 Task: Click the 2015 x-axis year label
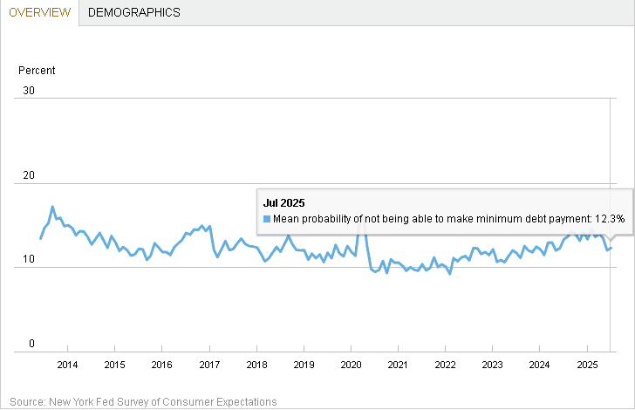[x=114, y=365]
